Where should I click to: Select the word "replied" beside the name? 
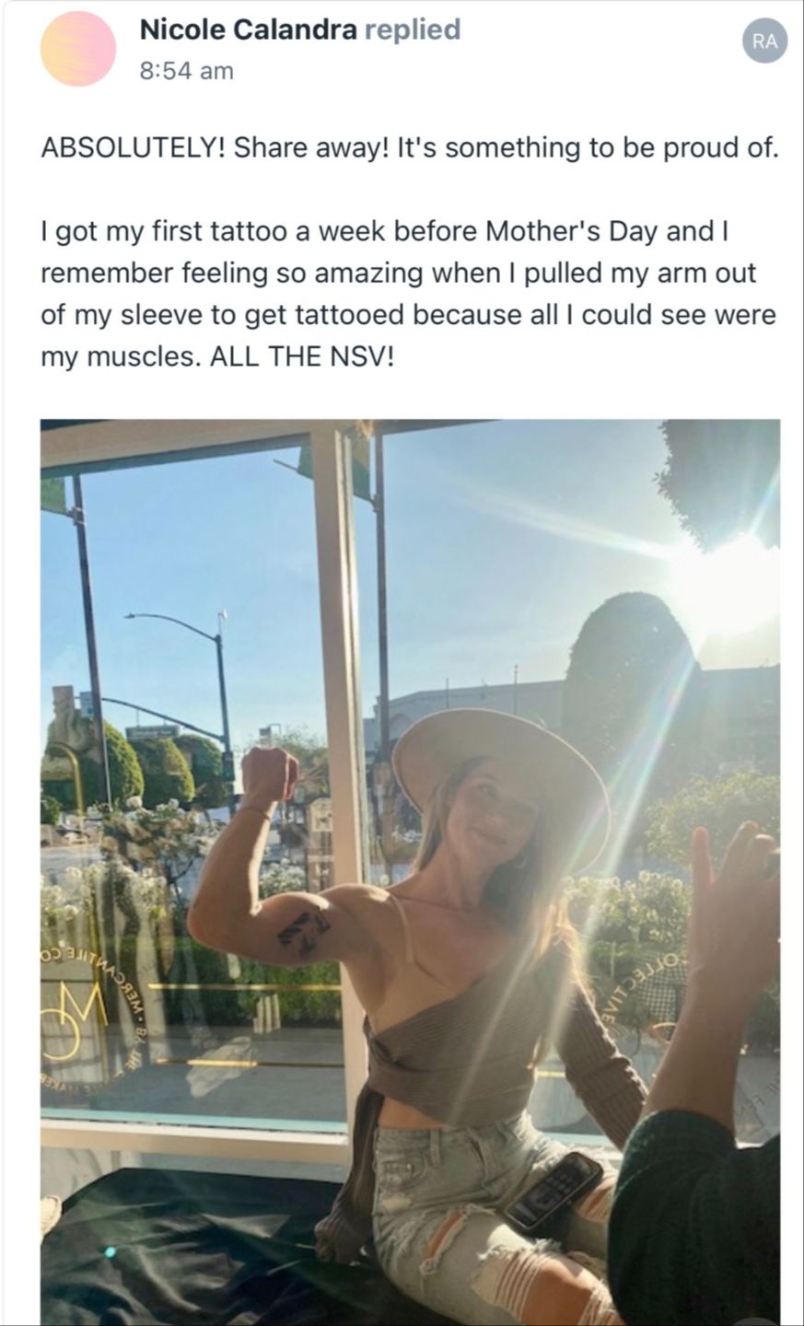[x=413, y=29]
